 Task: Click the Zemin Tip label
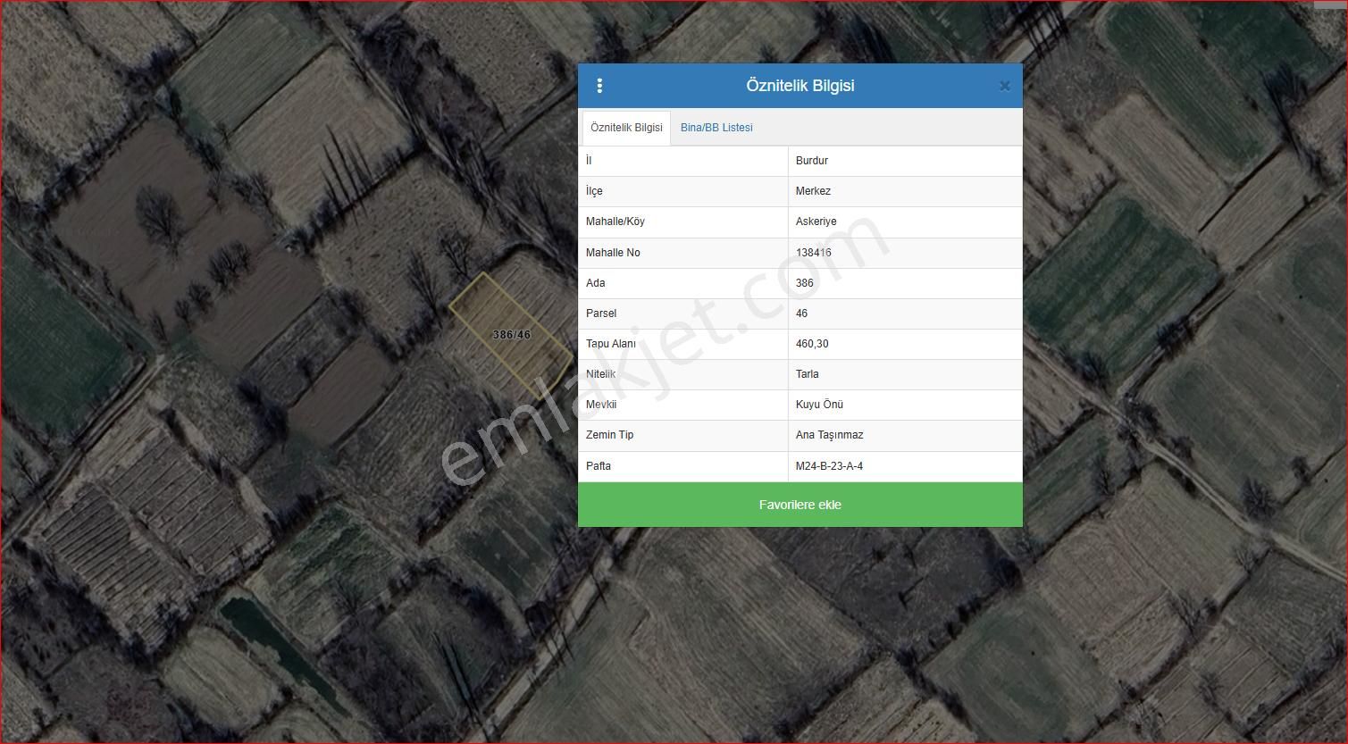point(609,435)
